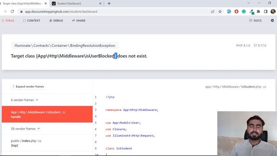Go to the STACK section
Image resolution: width=277 pixels, height=156 pixels.
[x=8, y=20]
